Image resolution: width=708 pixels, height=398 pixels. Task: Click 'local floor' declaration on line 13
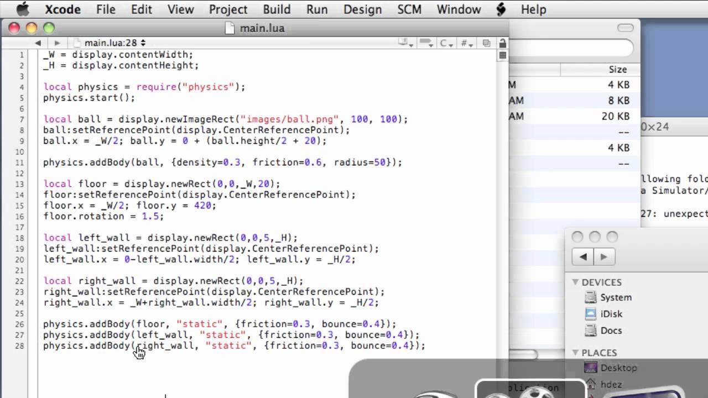coord(75,184)
